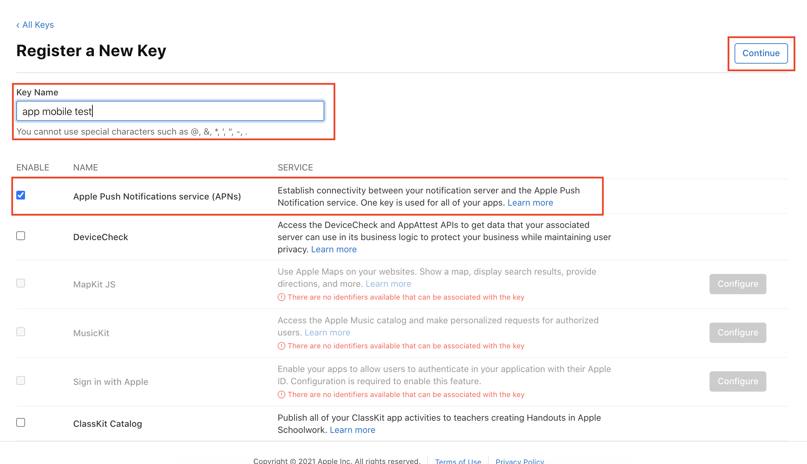Click Configure button for MapKit JS
The image size is (807, 464).
tap(738, 284)
